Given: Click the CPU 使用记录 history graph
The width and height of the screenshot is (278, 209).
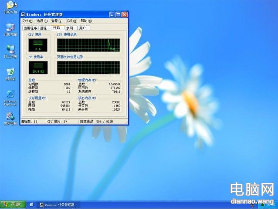Looking at the screenshot, I should 88,45.
